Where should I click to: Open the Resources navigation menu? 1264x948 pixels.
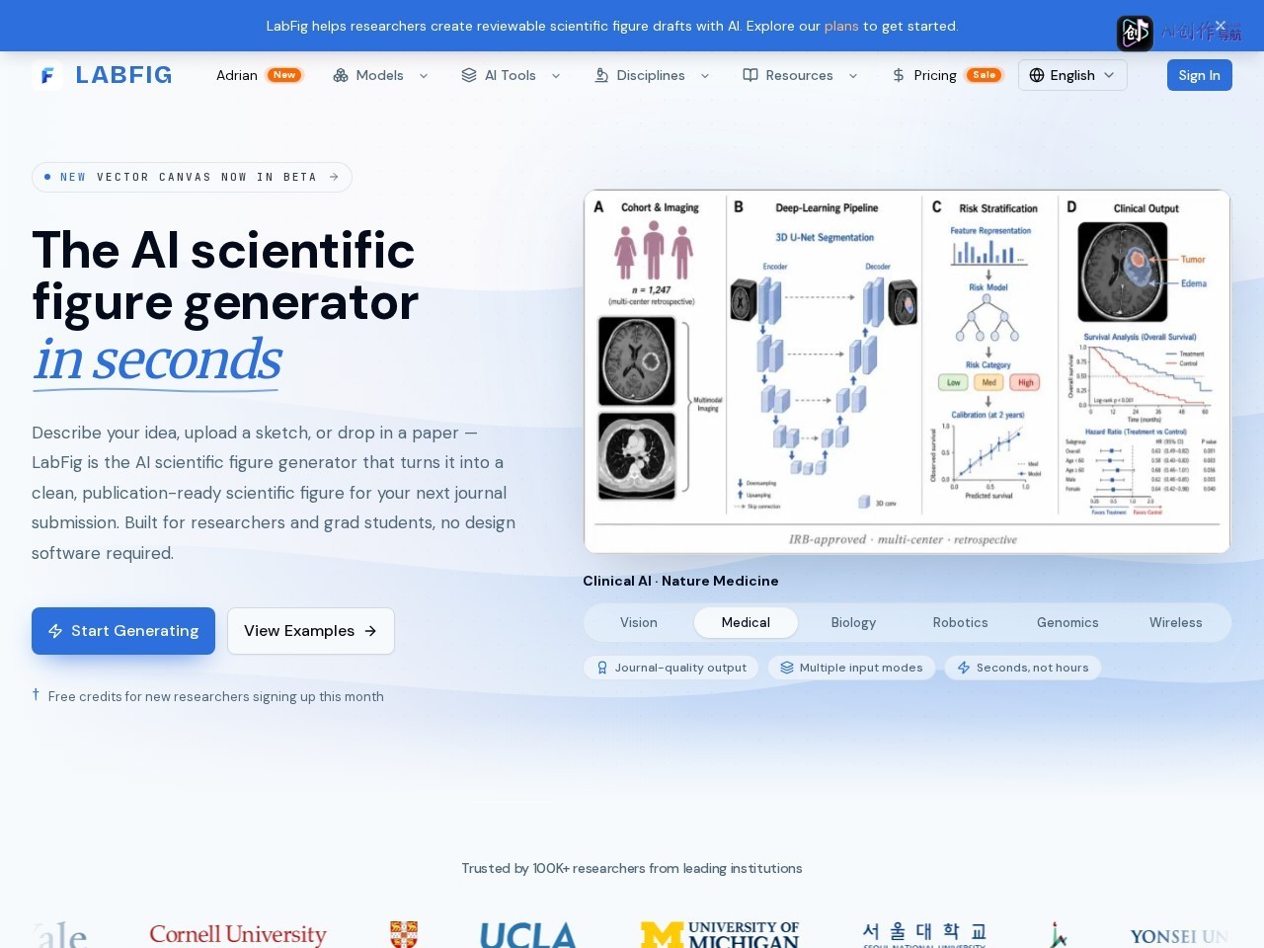(801, 75)
